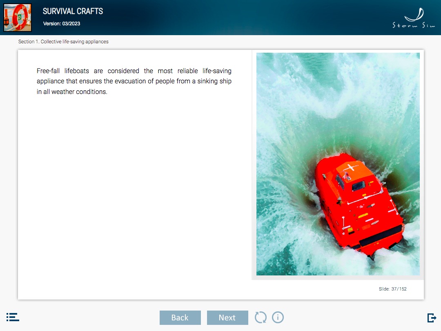Open the table of contents menu icon
Screen dimensions: 441x331
pos(13,317)
